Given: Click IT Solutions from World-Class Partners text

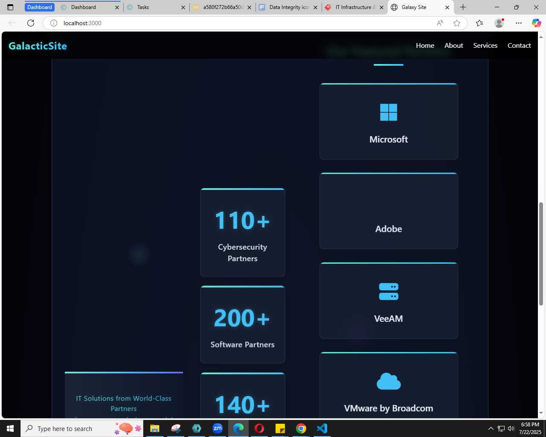Looking at the screenshot, I should [x=124, y=403].
